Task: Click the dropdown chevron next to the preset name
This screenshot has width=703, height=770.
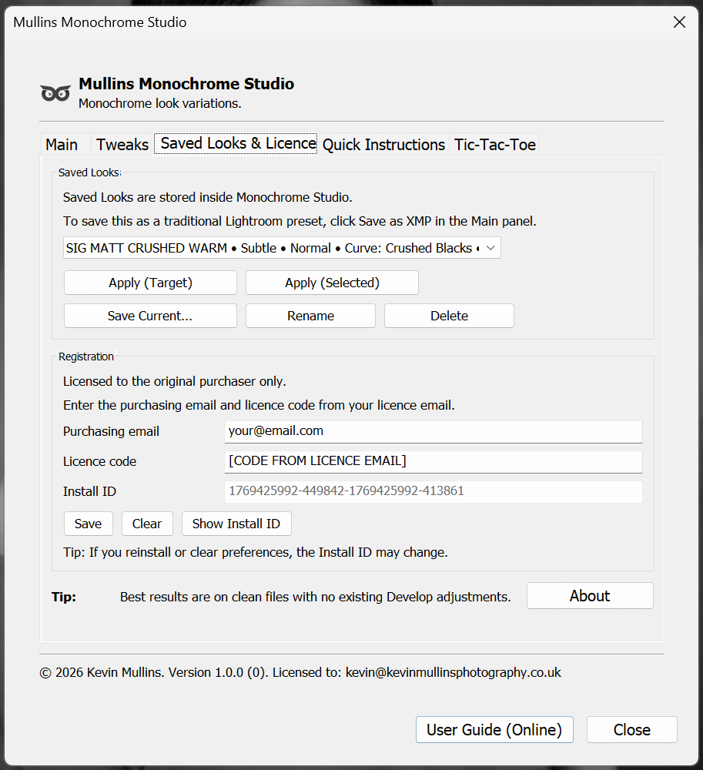Action: [x=490, y=248]
